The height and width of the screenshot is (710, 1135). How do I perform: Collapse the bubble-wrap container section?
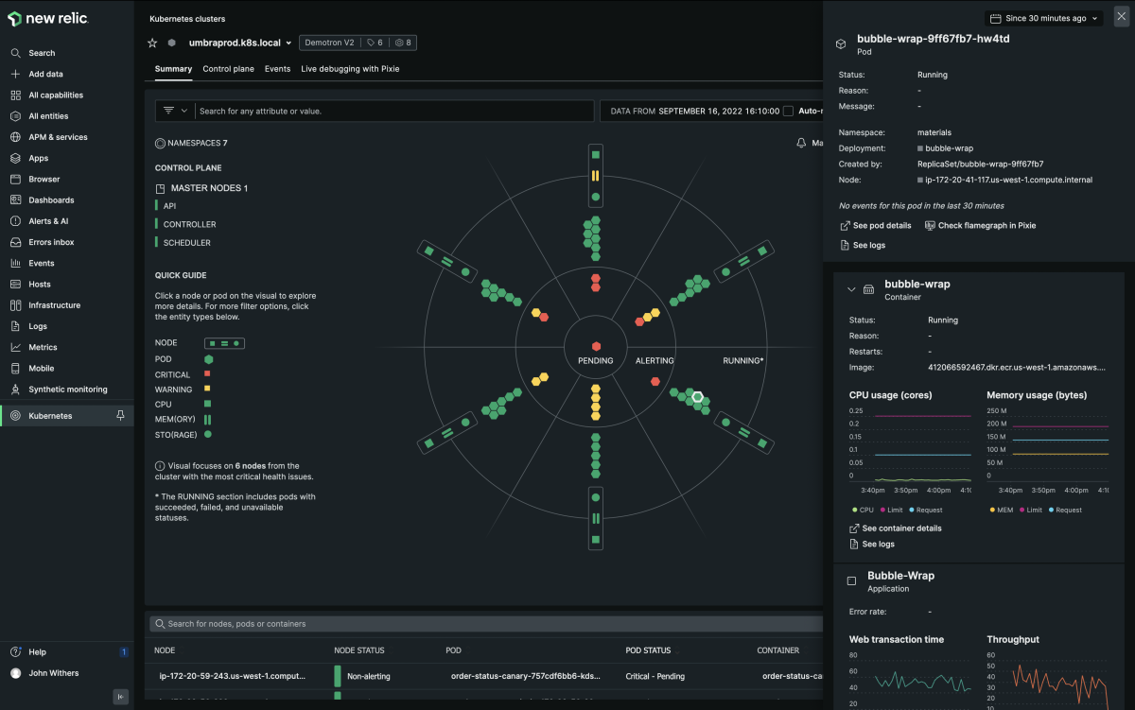point(851,289)
